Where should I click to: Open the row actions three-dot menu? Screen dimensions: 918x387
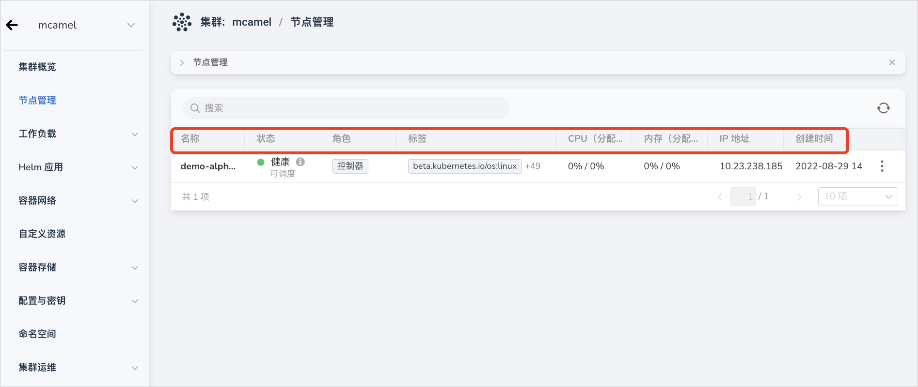[882, 166]
